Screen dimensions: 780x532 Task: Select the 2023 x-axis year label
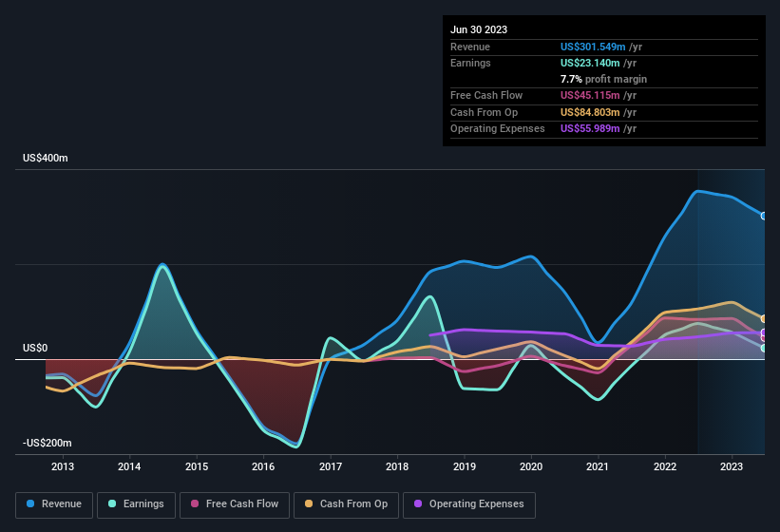coord(732,466)
